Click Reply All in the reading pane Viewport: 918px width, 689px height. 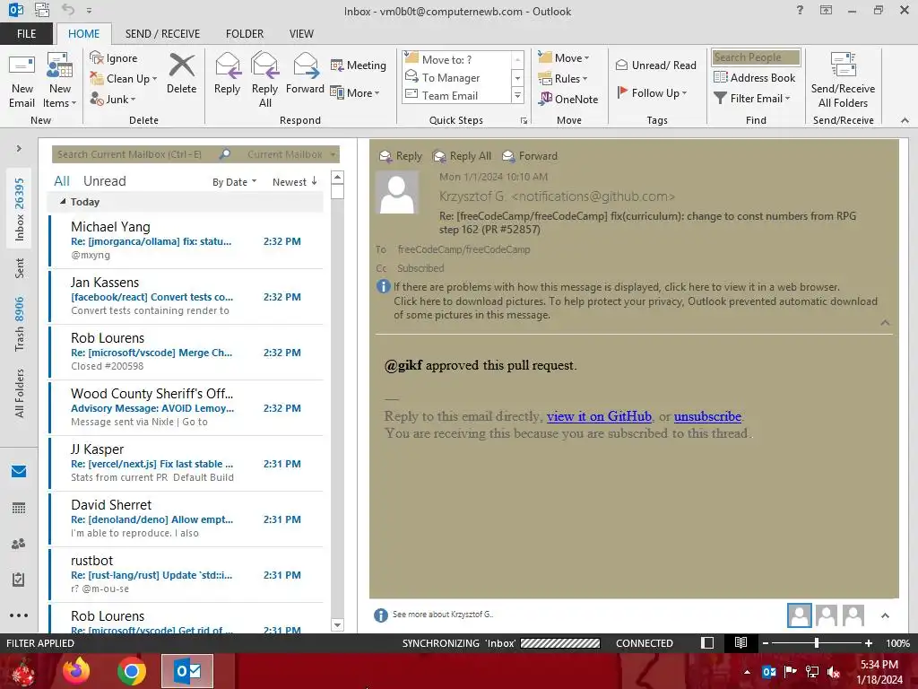(x=462, y=156)
